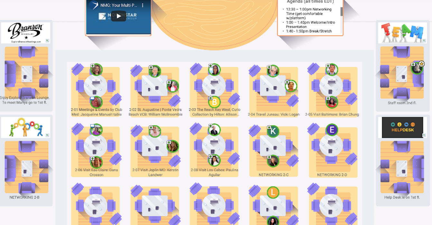This screenshot has width=432, height=225.
Task: Click the 'NETWORKING 2-C' table label
Action: click(x=273, y=175)
